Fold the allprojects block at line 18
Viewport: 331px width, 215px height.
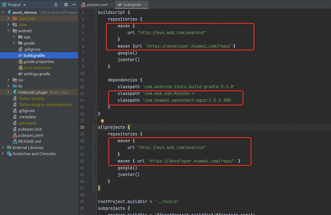pos(96,127)
